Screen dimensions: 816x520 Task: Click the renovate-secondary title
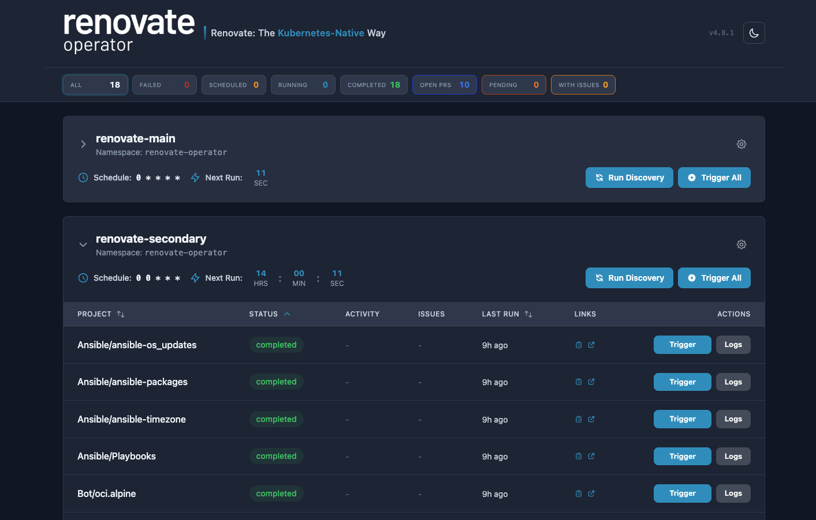pyautogui.click(x=151, y=239)
